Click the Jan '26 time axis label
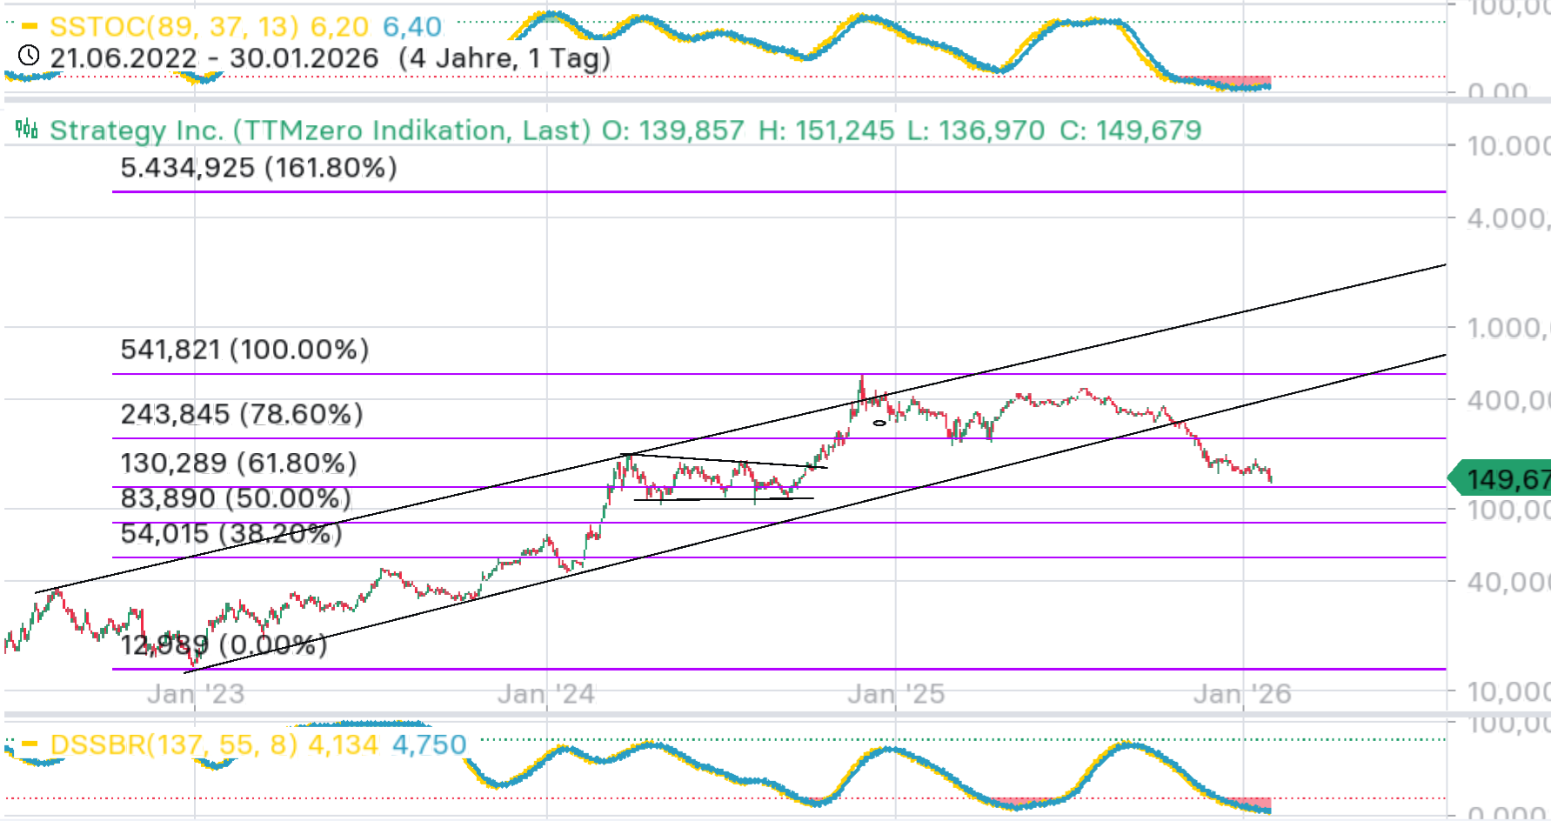Image resolution: width=1551 pixels, height=821 pixels. coord(1242,694)
